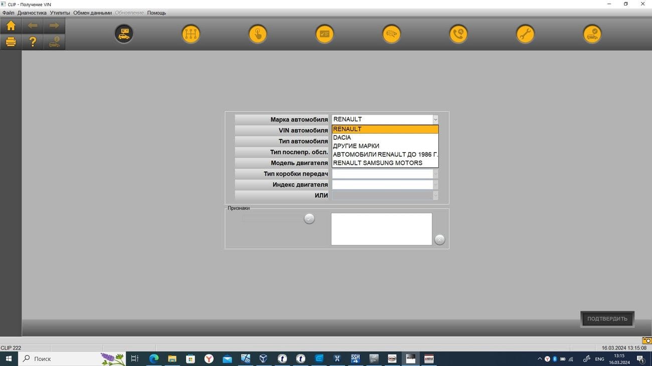
Task: Open VirtualBox cube icon on the taskbar
Action: pos(263,358)
